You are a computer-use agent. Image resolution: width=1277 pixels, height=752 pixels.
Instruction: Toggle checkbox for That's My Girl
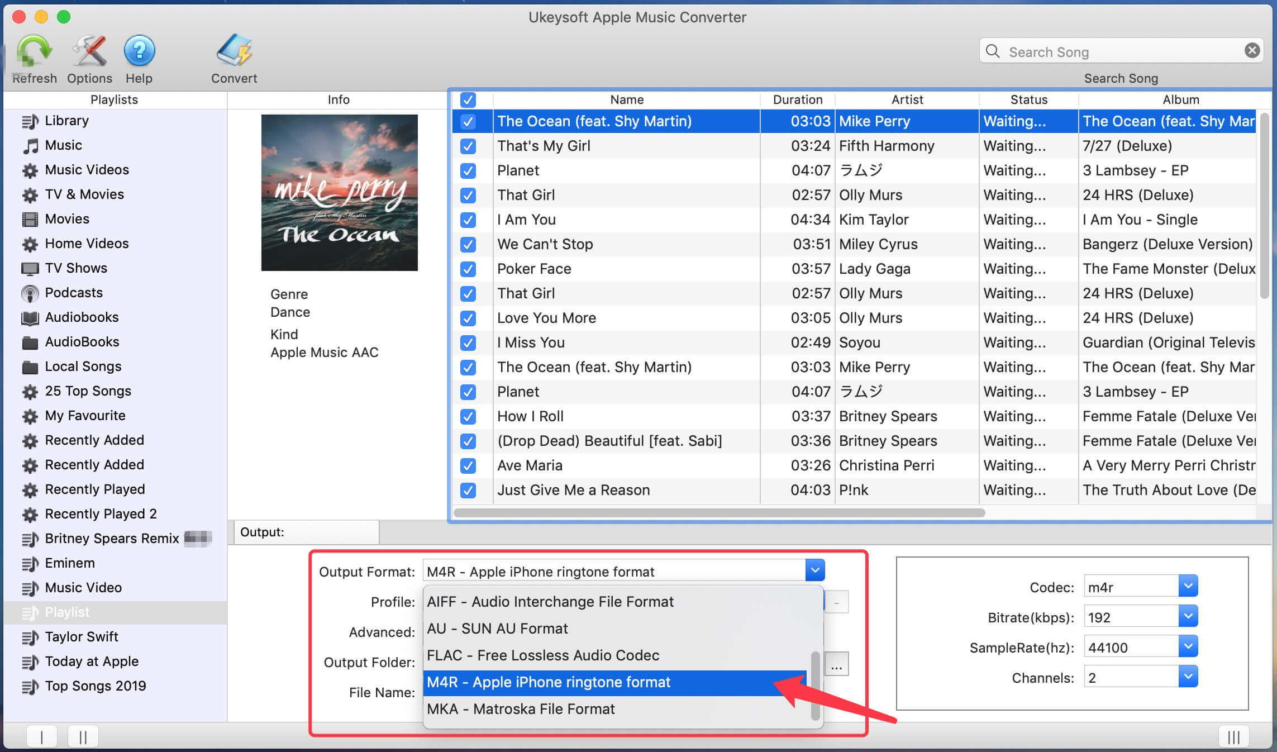click(x=467, y=146)
